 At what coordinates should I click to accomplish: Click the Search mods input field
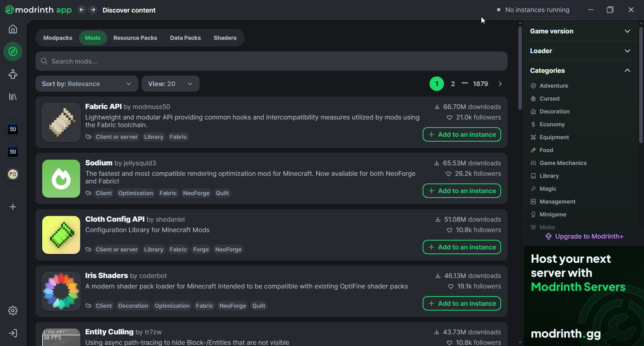(x=271, y=61)
